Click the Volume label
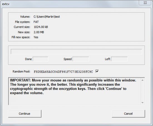The height and width of the screenshot is (126, 153). coord(25,17)
